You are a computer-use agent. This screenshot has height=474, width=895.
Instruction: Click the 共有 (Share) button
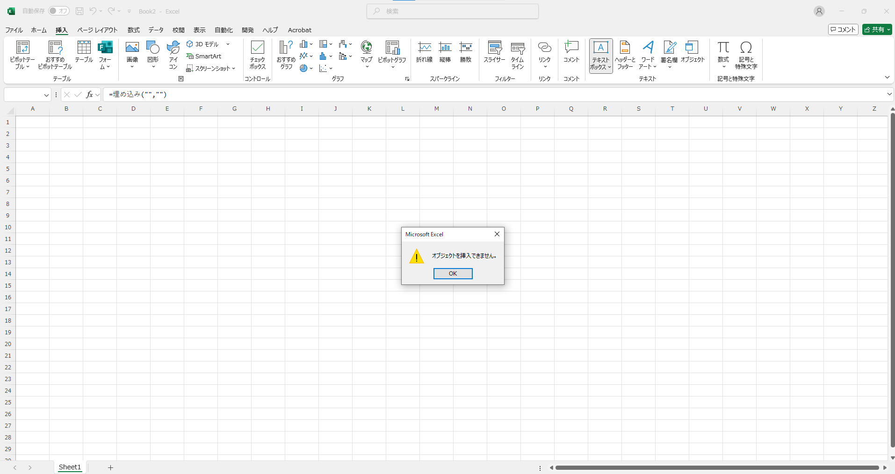[877, 29]
